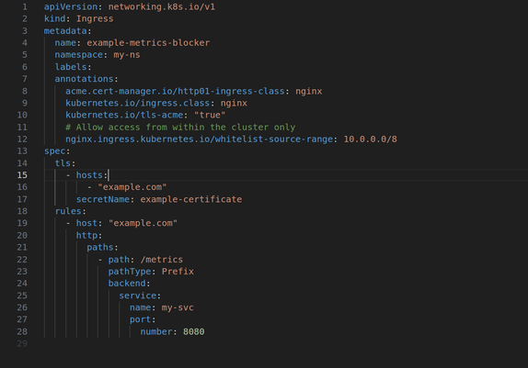Click the rules key on line 18

click(68, 211)
